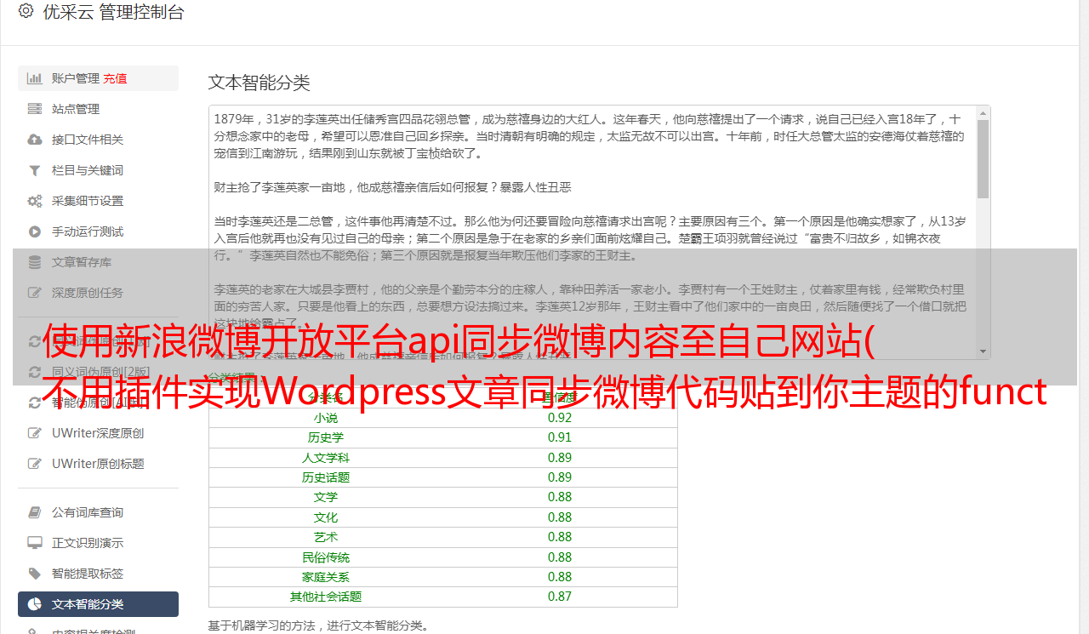
Task: Open the 同义词伪原创[2版] menu item
Action: point(98,372)
